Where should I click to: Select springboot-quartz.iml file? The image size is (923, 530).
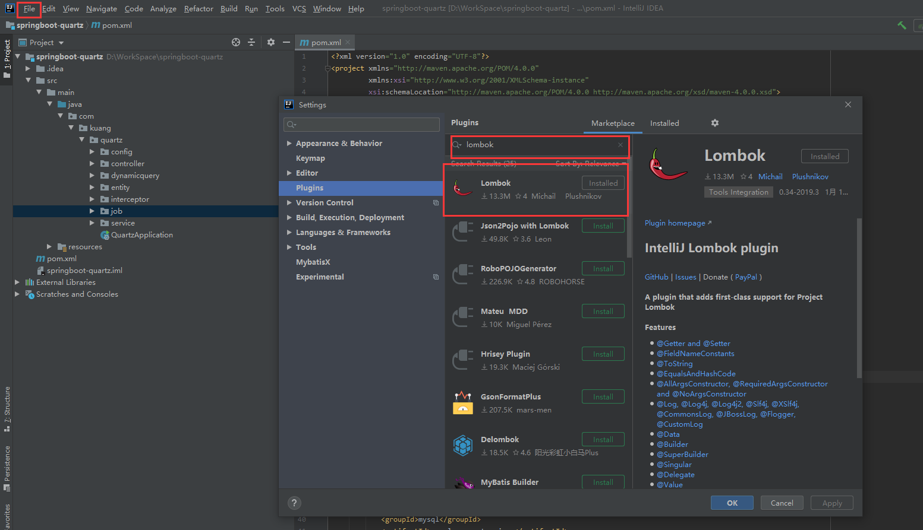tap(84, 271)
